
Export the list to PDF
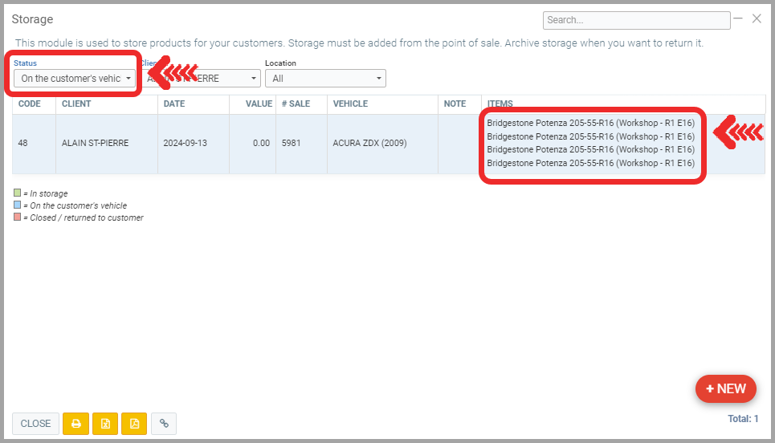[134, 424]
